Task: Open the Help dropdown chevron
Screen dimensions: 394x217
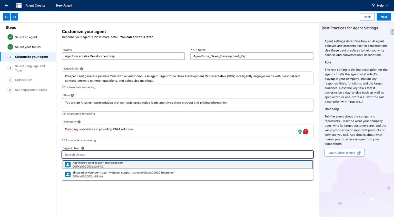Action: tap(388, 5)
